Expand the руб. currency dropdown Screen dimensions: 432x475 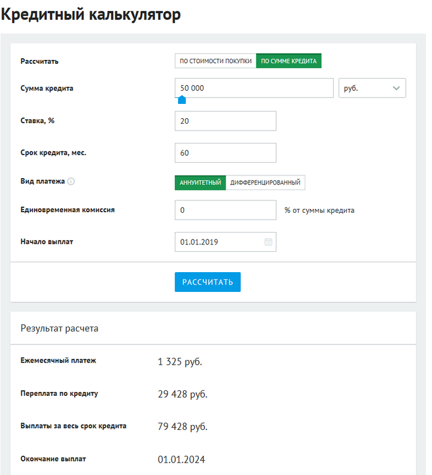(x=373, y=88)
